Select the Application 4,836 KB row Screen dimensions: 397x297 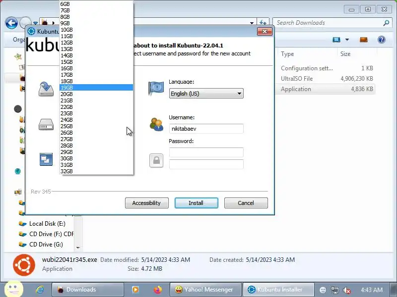point(327,89)
